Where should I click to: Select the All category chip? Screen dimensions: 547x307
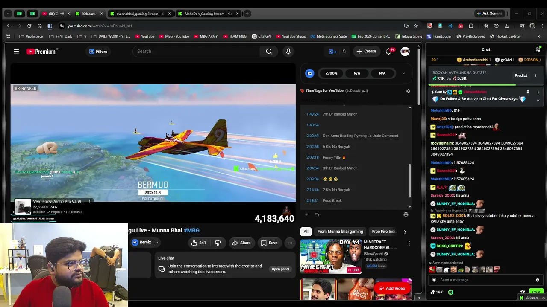pos(306,232)
